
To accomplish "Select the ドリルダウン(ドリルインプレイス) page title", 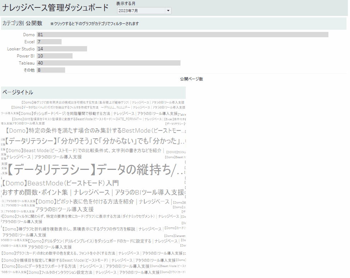I will (x=103, y=244).
